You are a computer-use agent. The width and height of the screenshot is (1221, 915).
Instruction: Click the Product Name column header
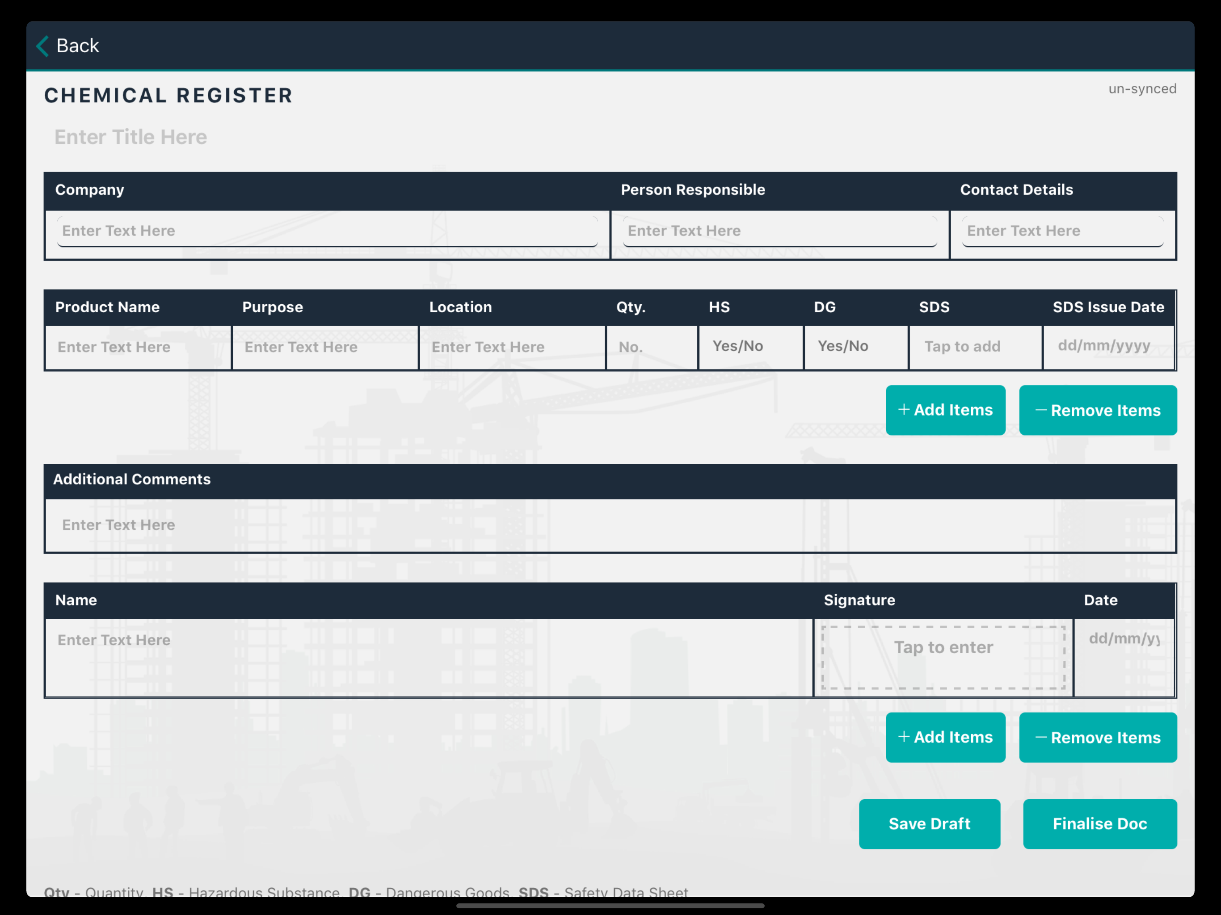[107, 307]
